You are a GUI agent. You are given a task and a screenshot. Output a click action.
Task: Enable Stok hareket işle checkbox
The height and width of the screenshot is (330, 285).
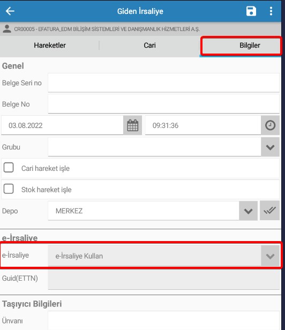coord(9,189)
